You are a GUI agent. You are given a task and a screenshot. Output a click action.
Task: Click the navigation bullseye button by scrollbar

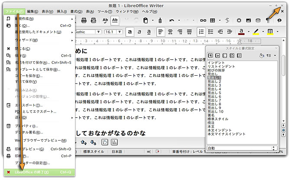[x=283, y=130]
